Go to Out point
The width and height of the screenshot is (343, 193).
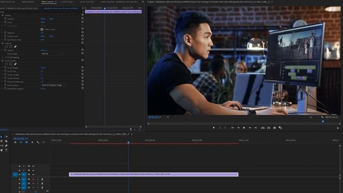[x=256, y=128]
